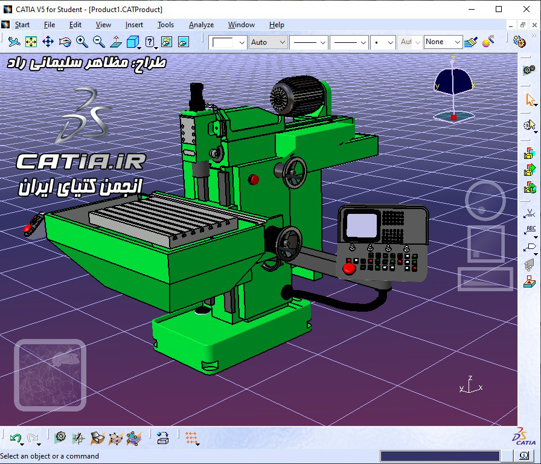Click surface with yellow control points icon
The width and height of the screenshot is (541, 464).
tap(134, 439)
